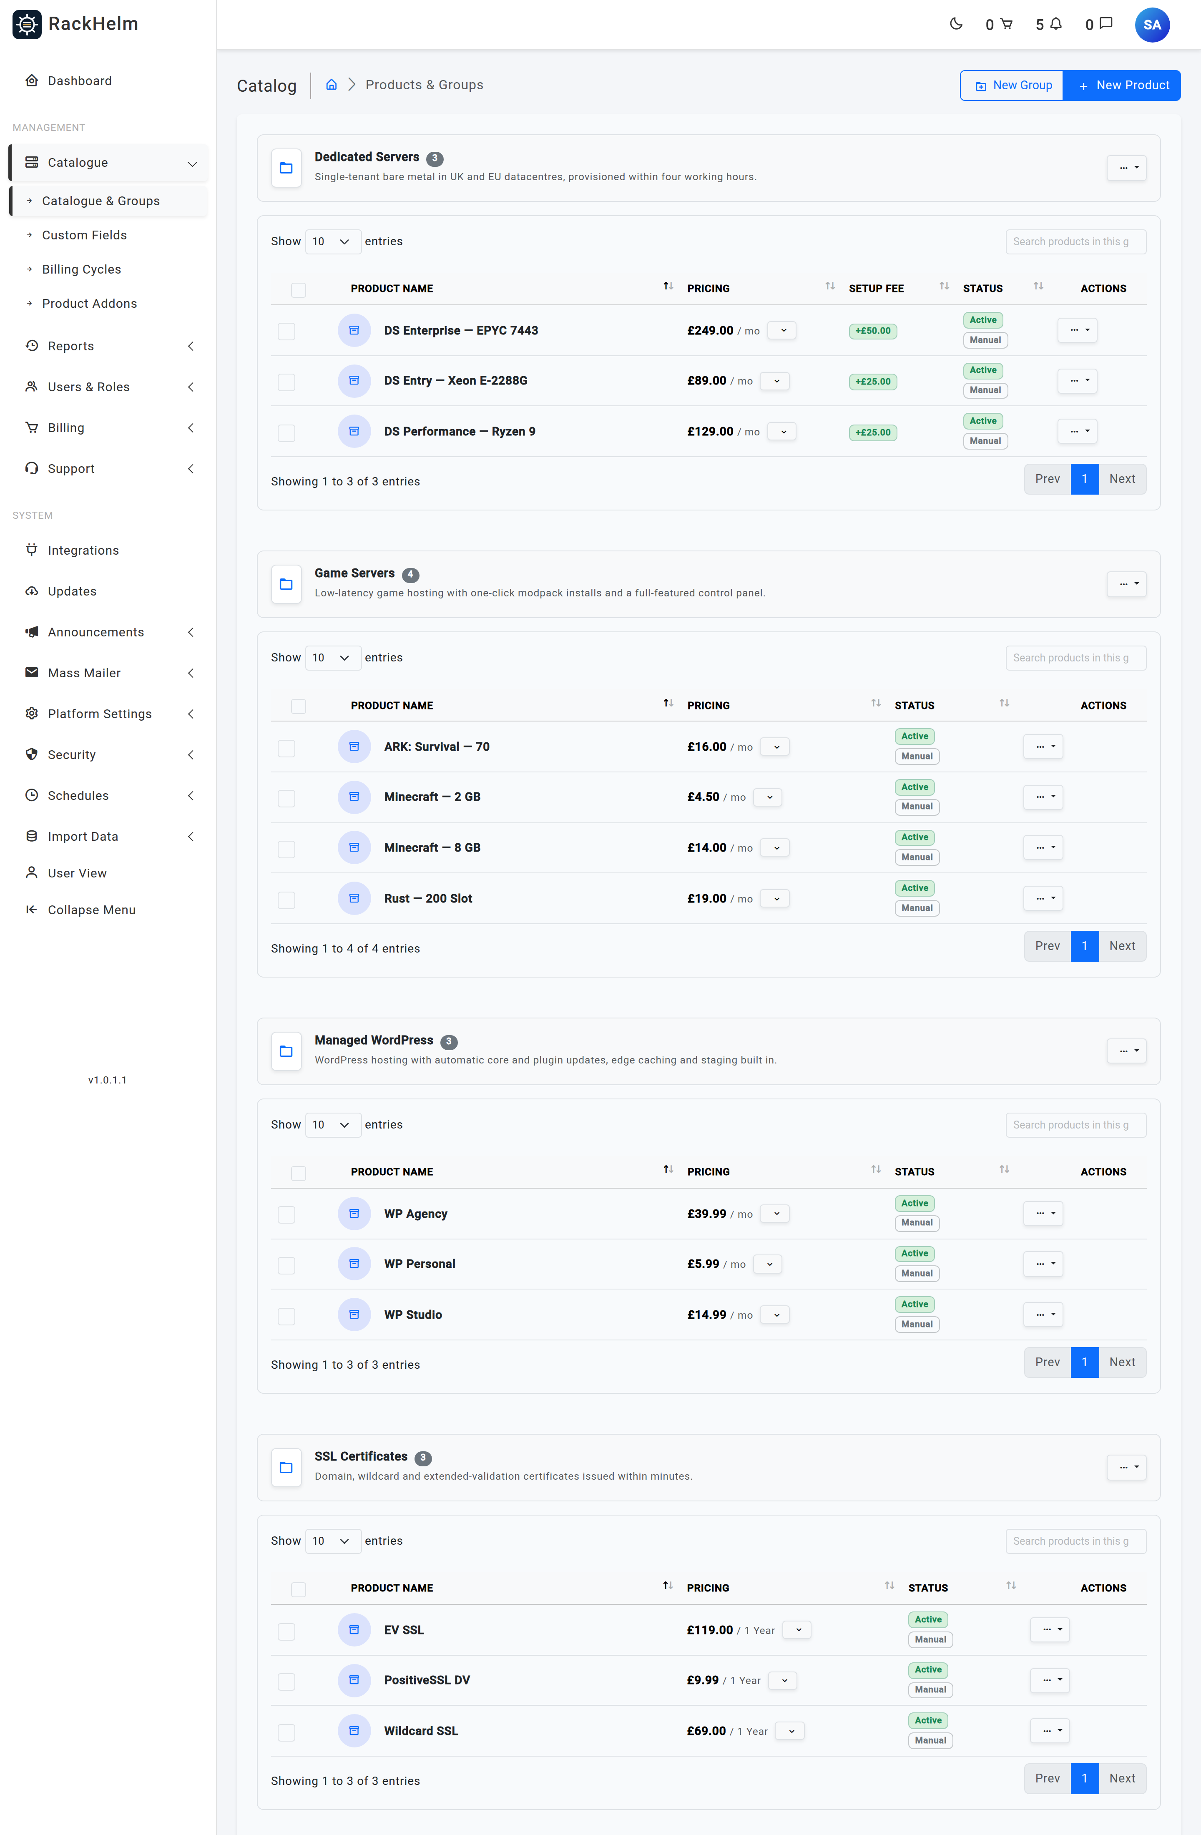The height and width of the screenshot is (1835, 1201).
Task: Click the SSL Certificates folder icon
Action: click(286, 1467)
